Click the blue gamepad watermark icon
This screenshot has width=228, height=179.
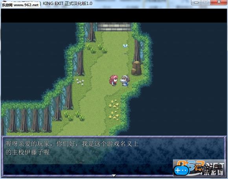pyautogui.click(x=182, y=170)
